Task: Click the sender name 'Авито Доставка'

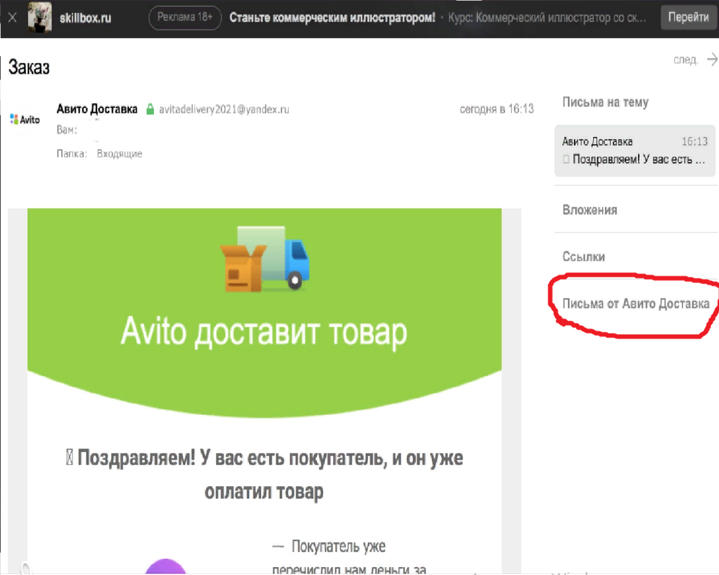Action: point(97,109)
